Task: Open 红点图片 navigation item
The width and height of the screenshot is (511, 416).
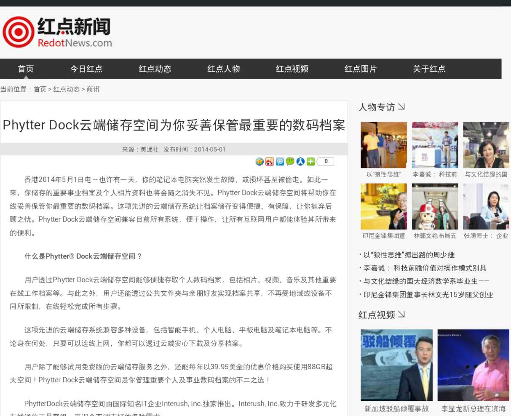Action: (361, 69)
